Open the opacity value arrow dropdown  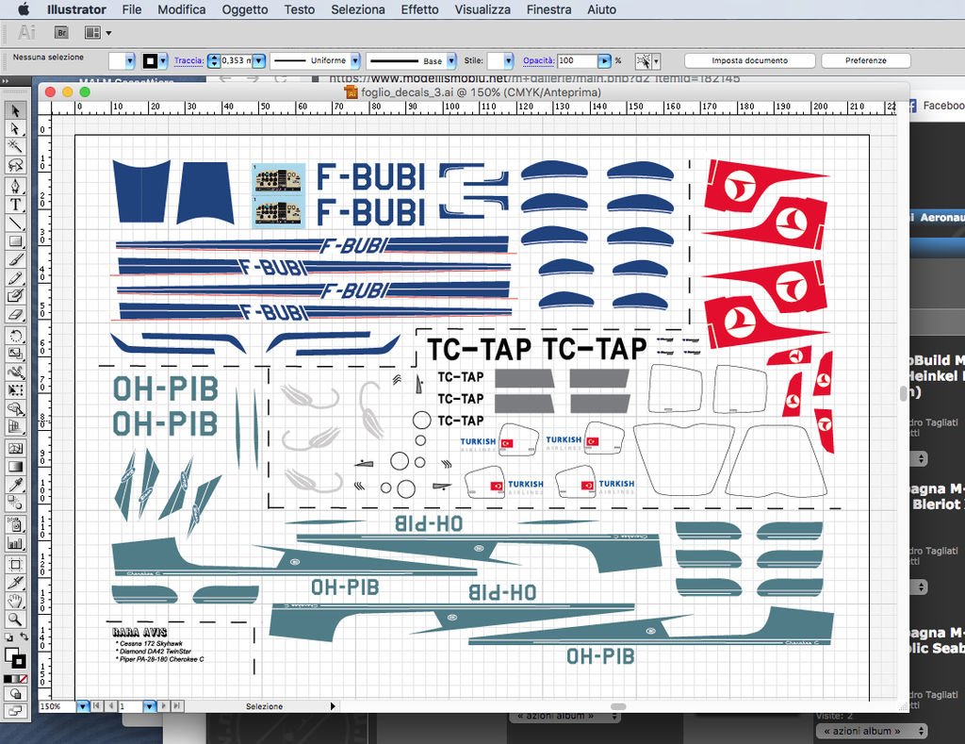tap(604, 61)
